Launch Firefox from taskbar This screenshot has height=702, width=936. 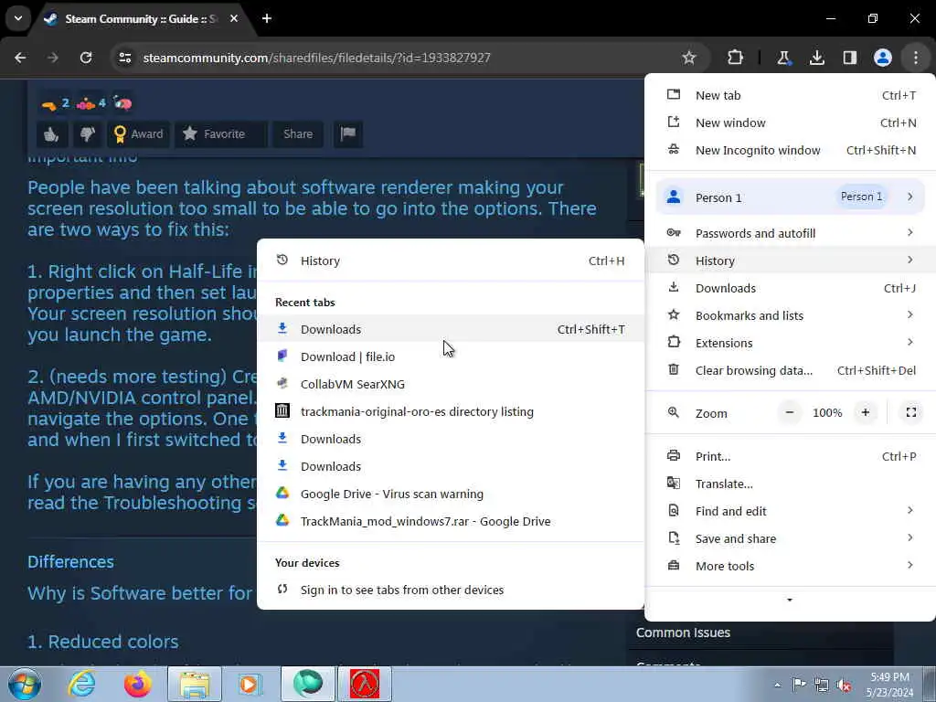(x=137, y=684)
